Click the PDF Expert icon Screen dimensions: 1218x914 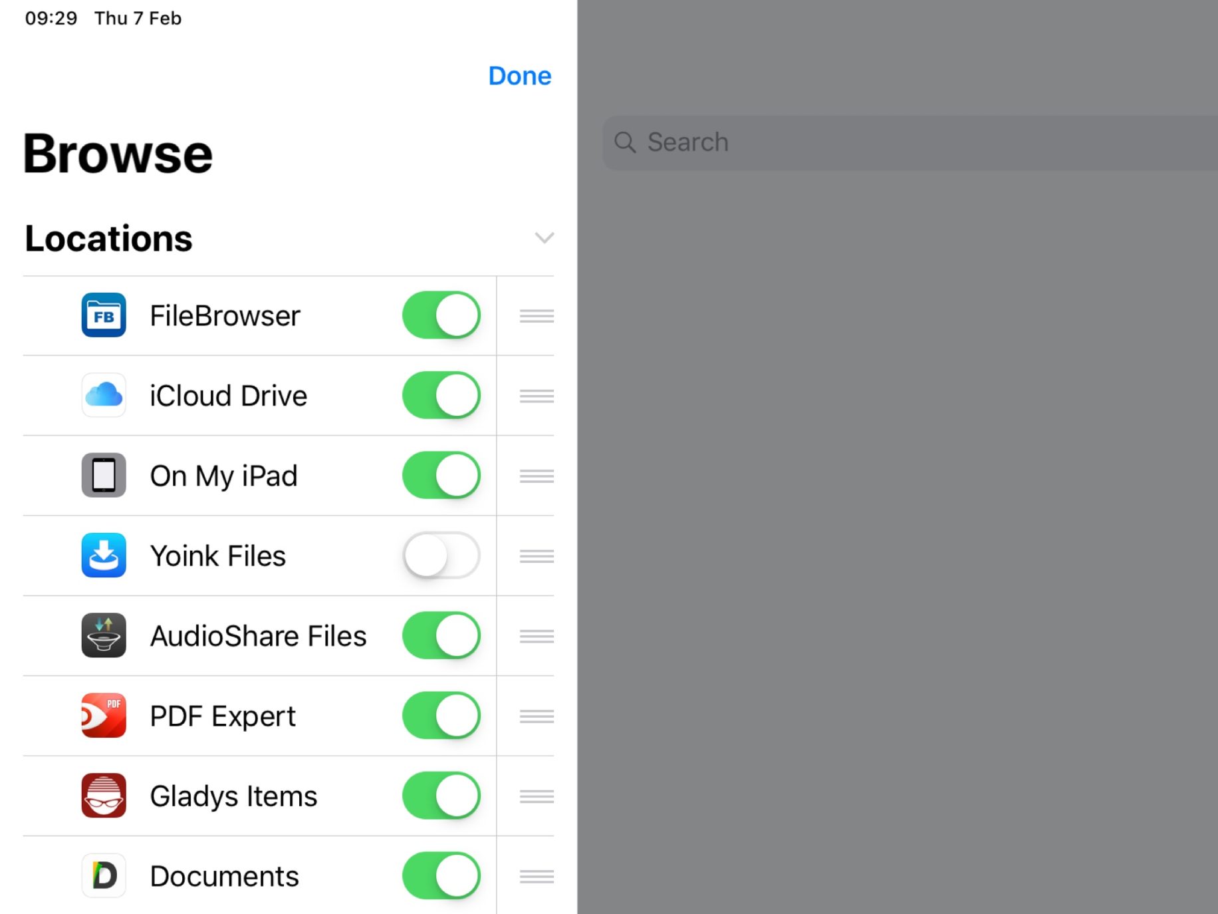coord(103,716)
